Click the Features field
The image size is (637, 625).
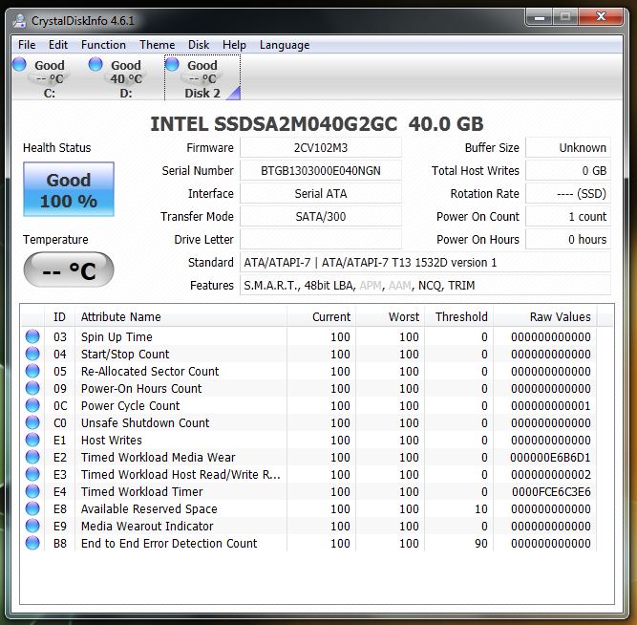point(425,286)
